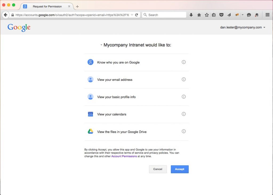Show info for View files in Google Drive

point(184,131)
